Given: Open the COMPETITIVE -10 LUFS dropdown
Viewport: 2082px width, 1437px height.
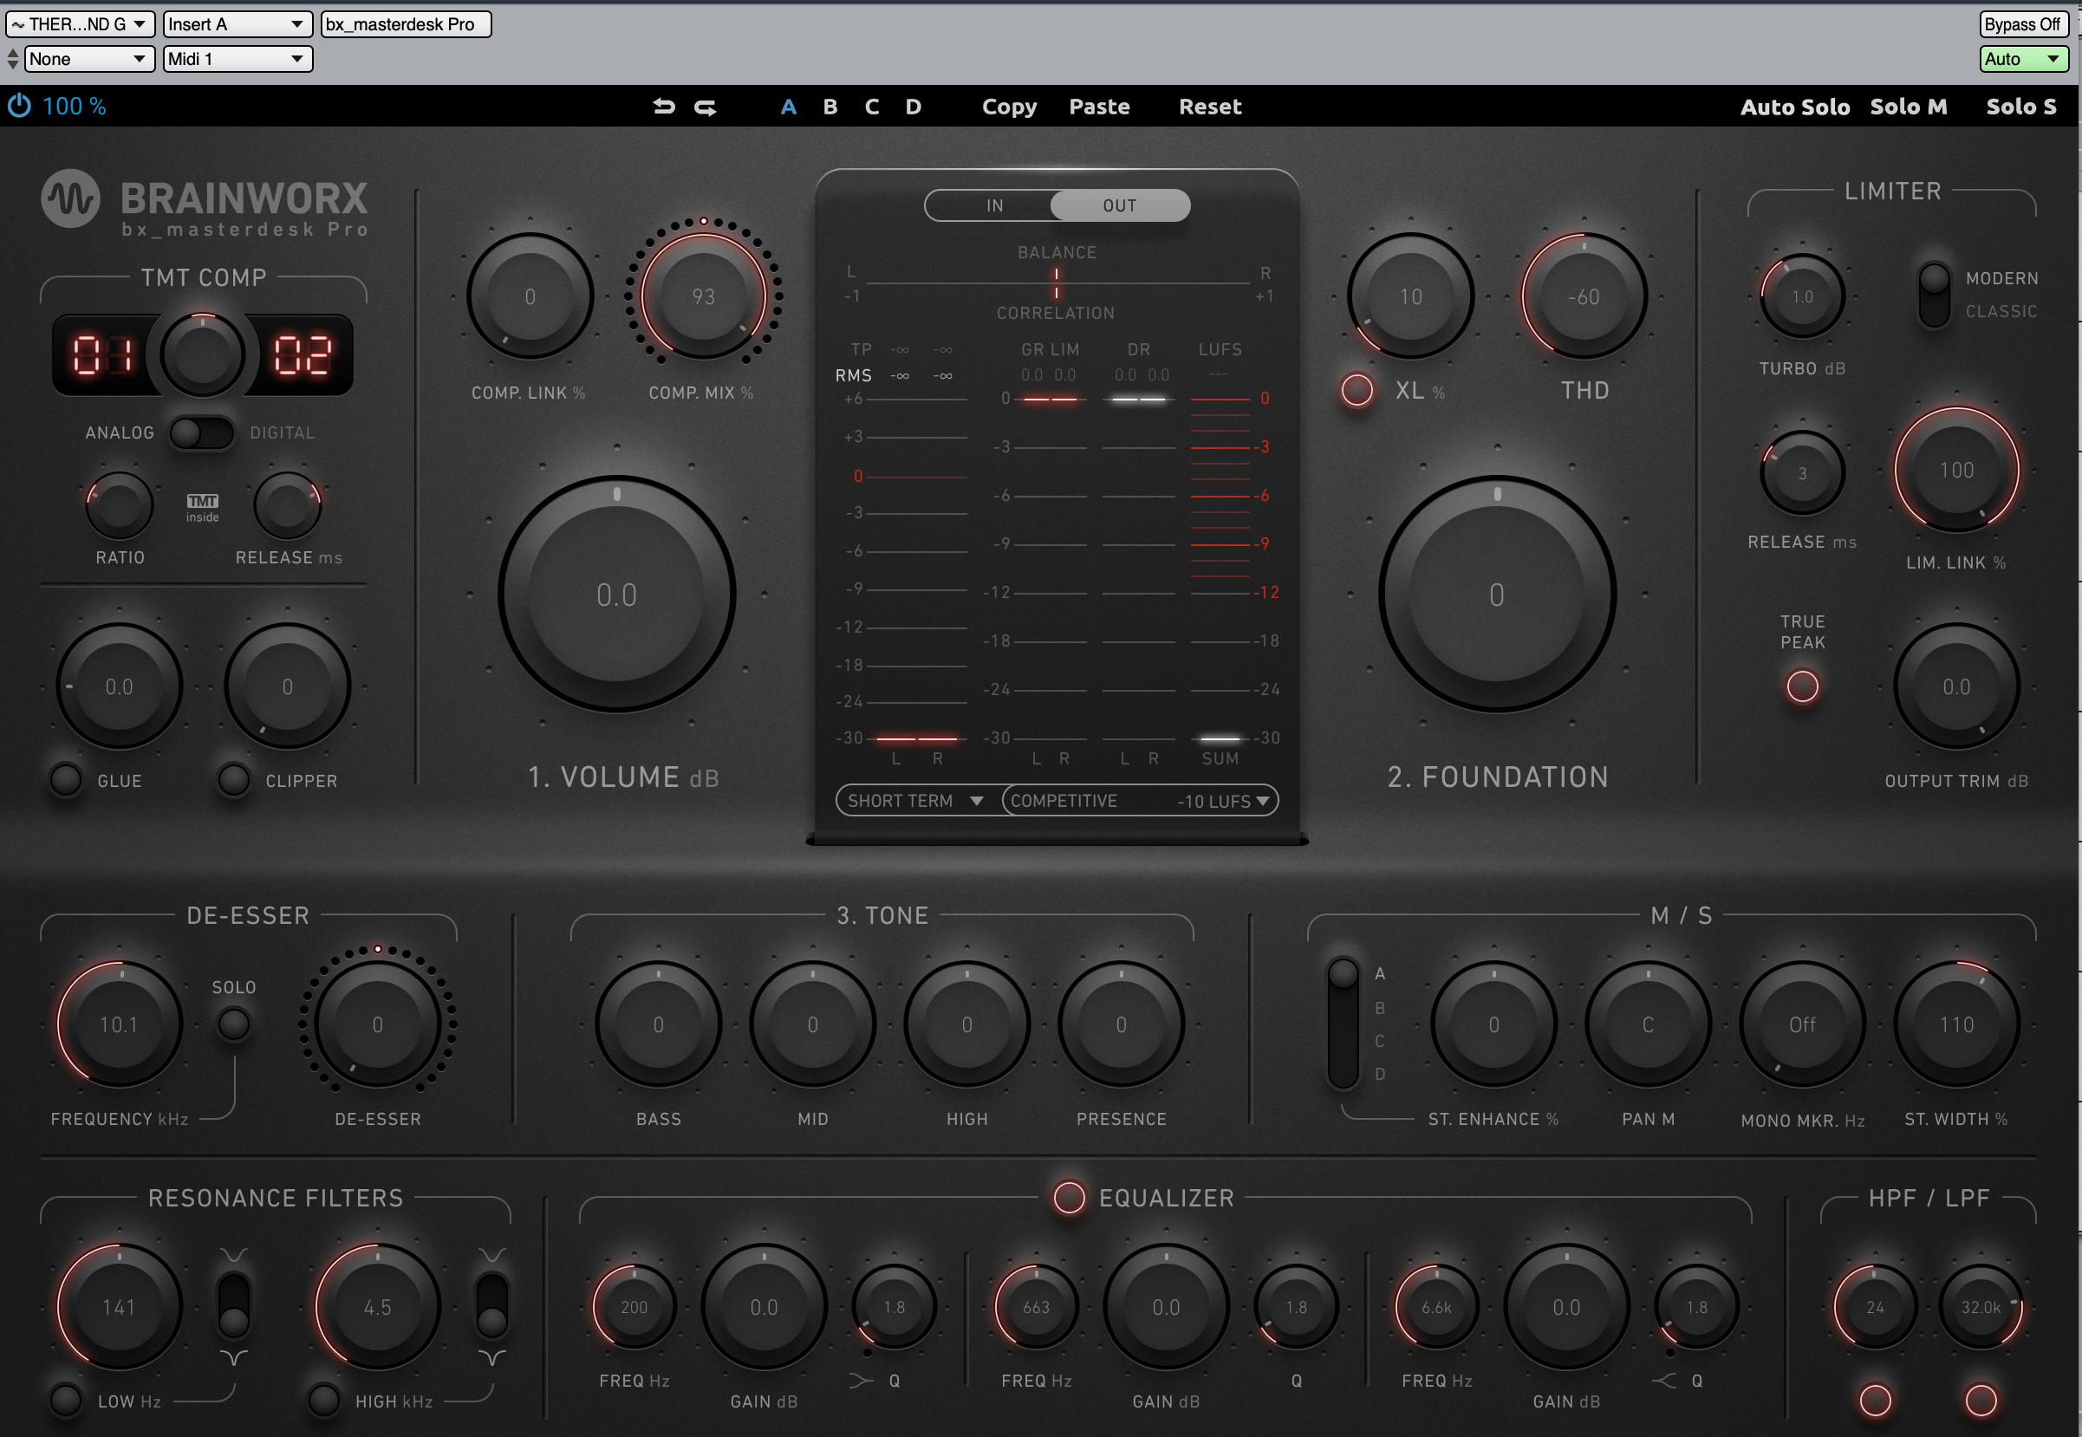Looking at the screenshot, I should tap(1140, 801).
